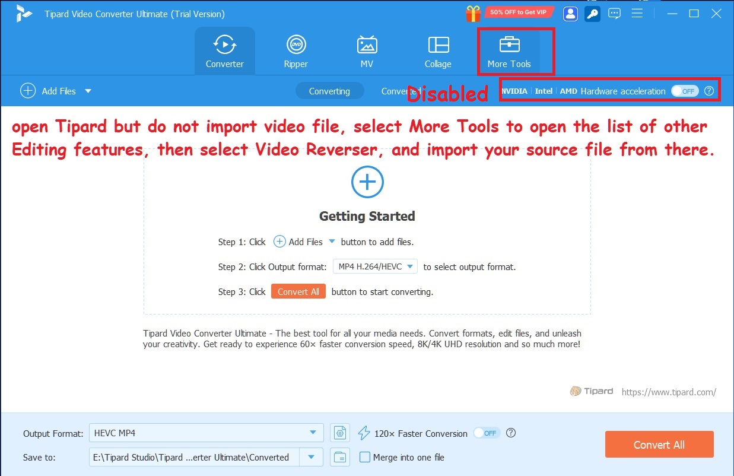734x476 pixels.
Task: Click the Faster Conversion help icon
Action: pyautogui.click(x=511, y=433)
